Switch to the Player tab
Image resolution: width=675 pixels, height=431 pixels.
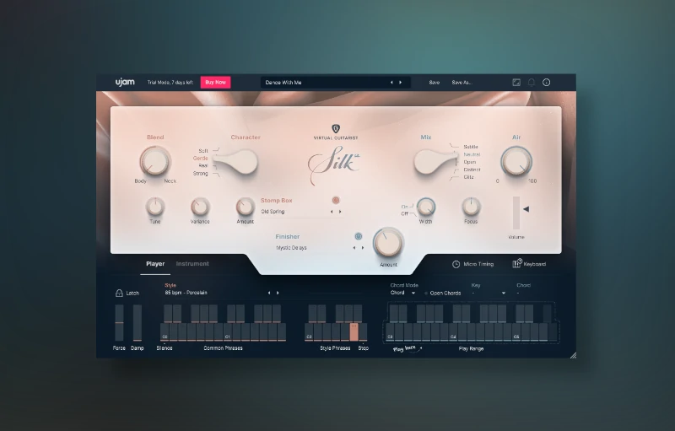click(x=155, y=264)
